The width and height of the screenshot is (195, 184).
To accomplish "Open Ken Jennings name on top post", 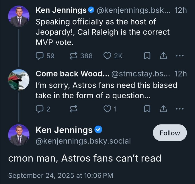I will (x=61, y=10).
